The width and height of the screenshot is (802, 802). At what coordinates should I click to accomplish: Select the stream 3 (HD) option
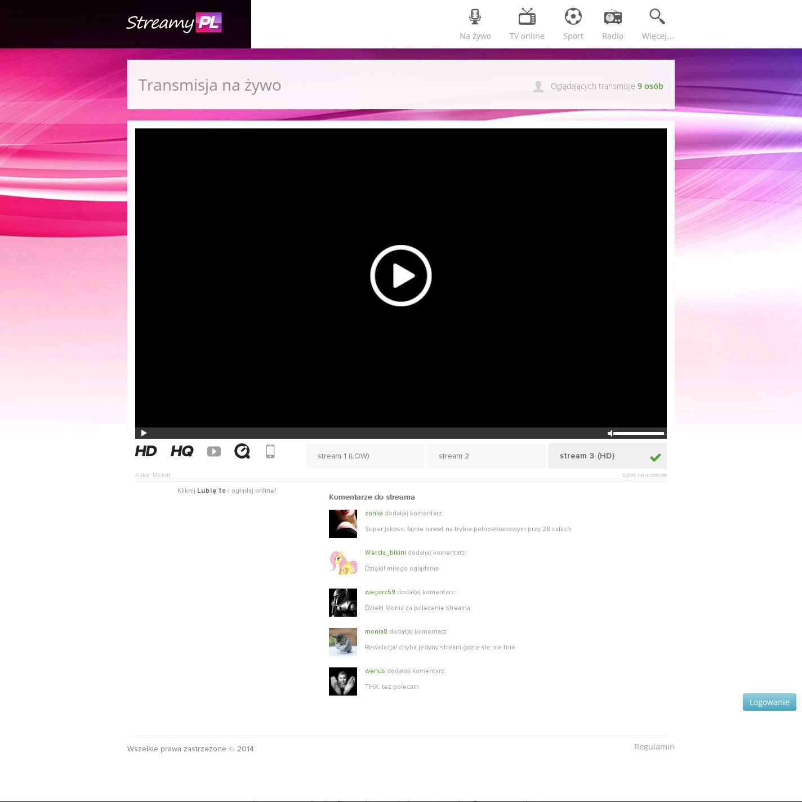click(607, 456)
